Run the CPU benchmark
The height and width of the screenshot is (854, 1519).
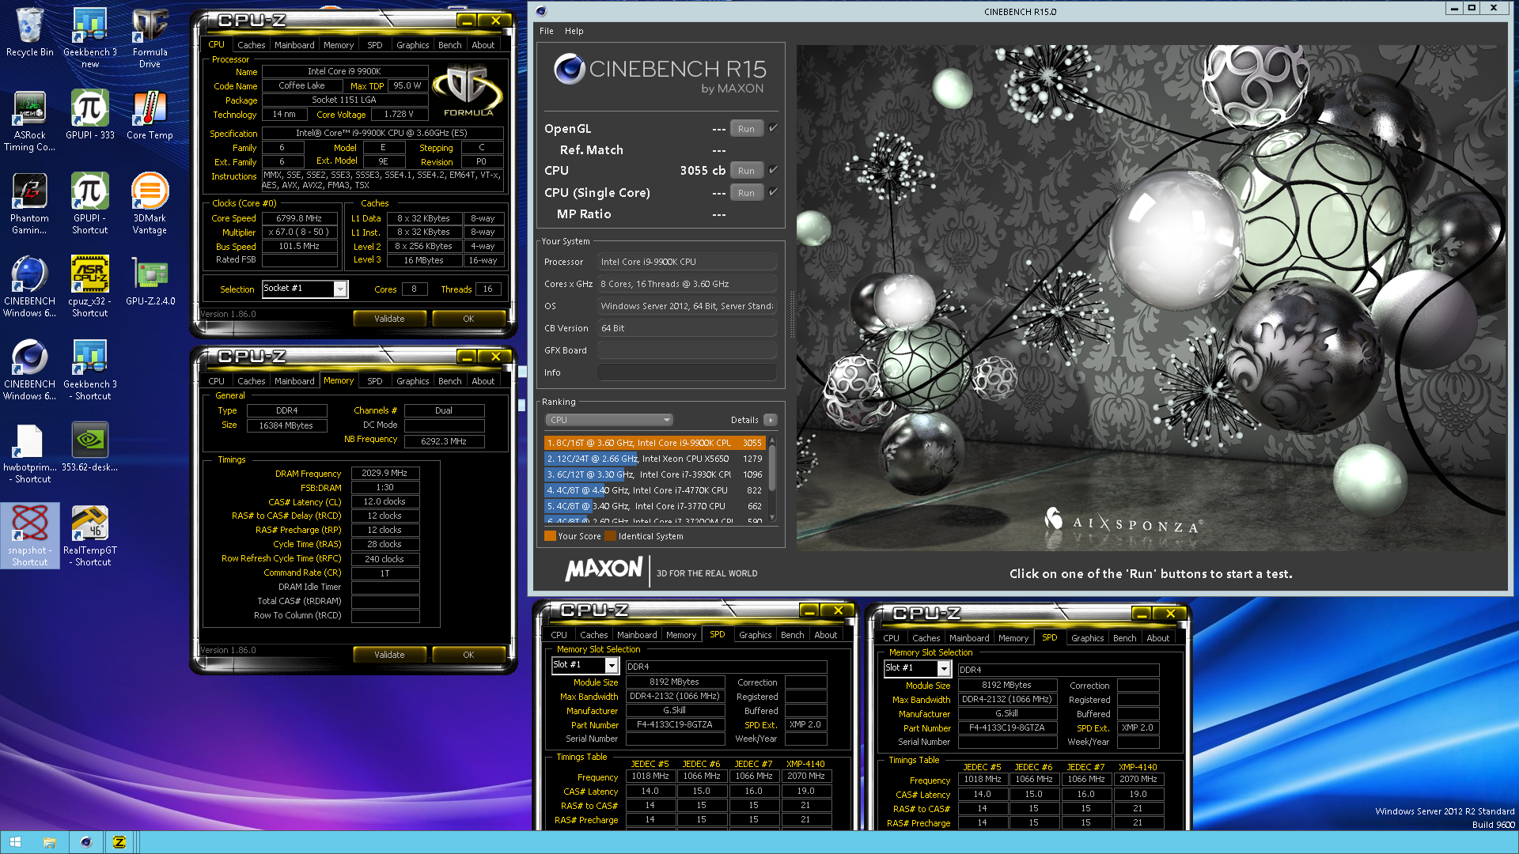point(746,171)
